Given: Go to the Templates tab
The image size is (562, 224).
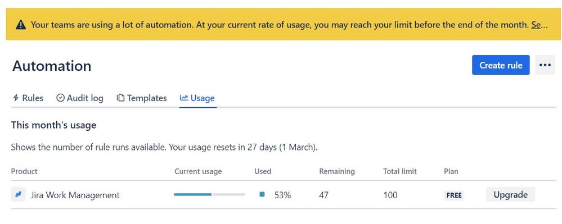Looking at the screenshot, I should click(x=142, y=98).
